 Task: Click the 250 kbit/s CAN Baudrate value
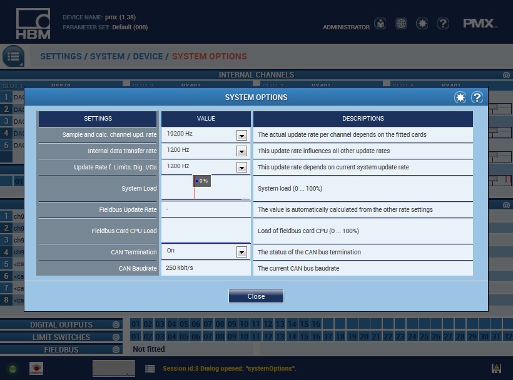180,268
